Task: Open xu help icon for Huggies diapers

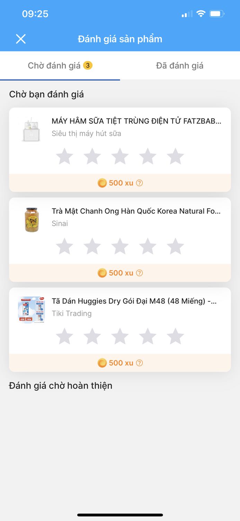Action: coord(139,363)
